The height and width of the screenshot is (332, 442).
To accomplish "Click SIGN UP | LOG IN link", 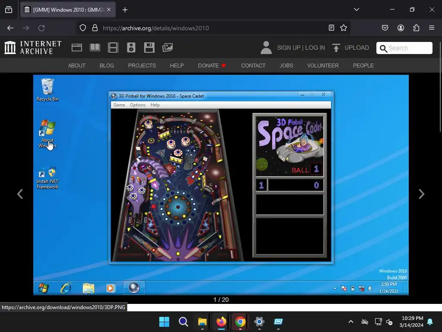I will [301, 48].
